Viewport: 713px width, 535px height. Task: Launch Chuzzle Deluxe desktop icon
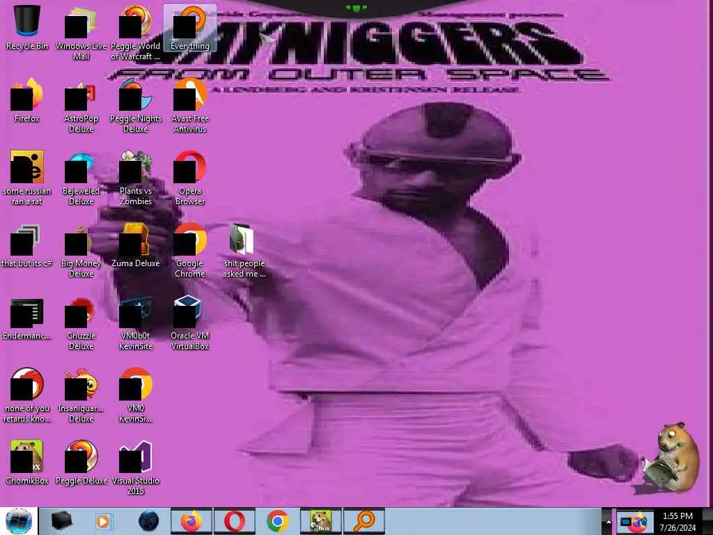click(81, 323)
